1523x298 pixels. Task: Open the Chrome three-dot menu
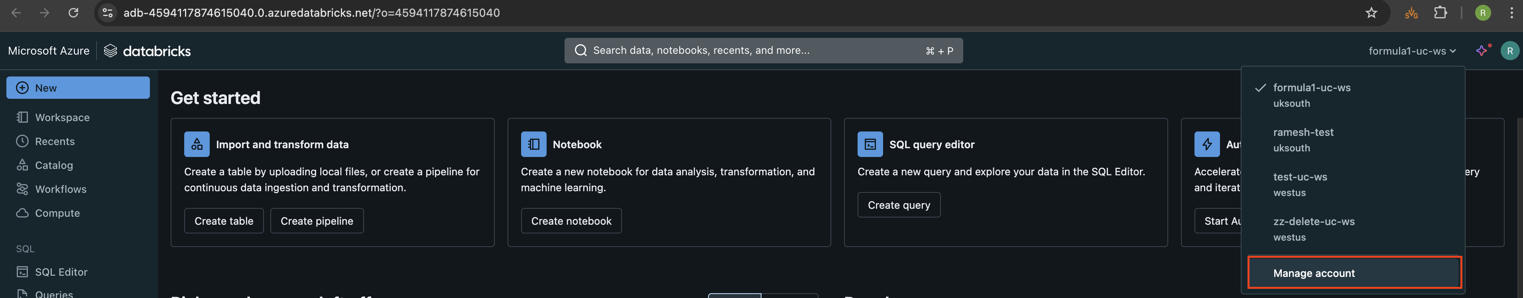coord(1511,12)
